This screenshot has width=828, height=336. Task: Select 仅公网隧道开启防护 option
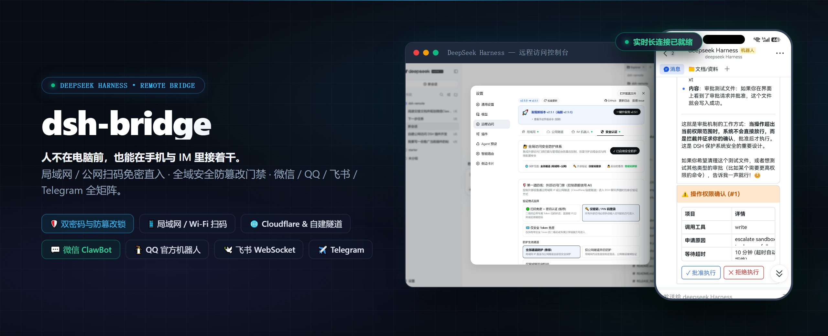tap(611, 252)
